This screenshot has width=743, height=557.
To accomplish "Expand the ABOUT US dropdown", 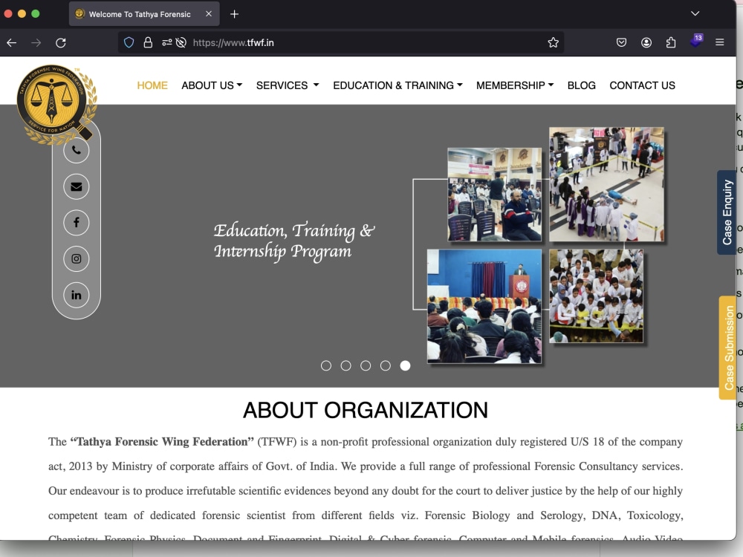I will tap(212, 85).
